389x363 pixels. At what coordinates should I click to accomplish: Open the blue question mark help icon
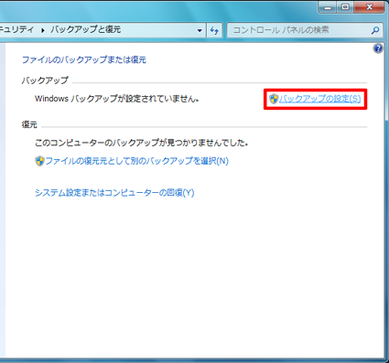(378, 48)
